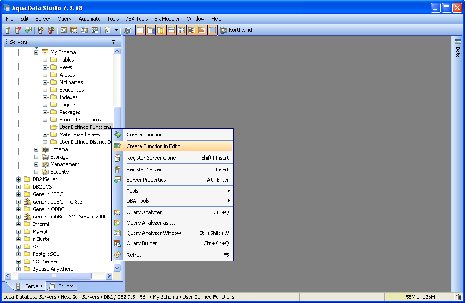This screenshot has height=303, width=465.
Task: Select Create Function in Editor
Action: point(173,146)
